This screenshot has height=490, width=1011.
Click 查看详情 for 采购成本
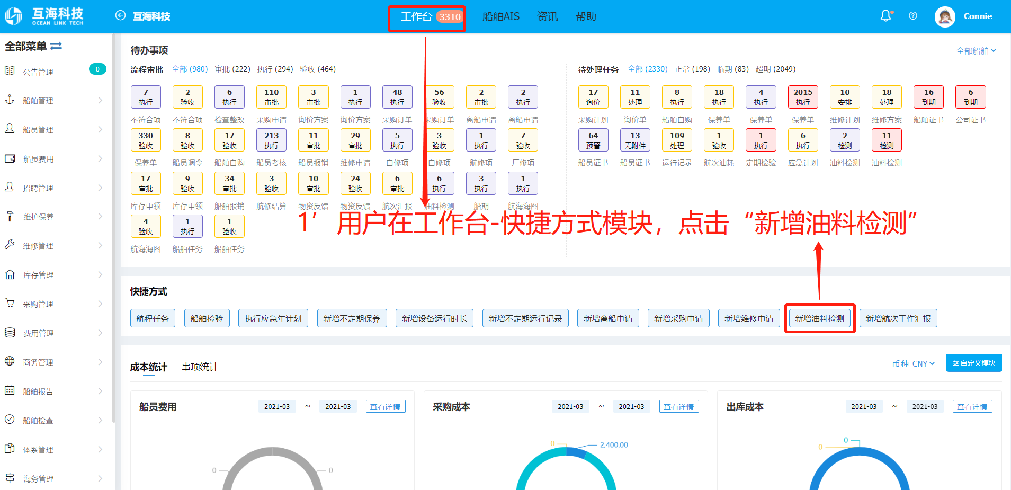(679, 407)
